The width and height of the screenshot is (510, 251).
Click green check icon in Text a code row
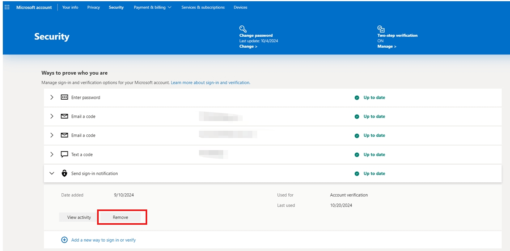[357, 155]
